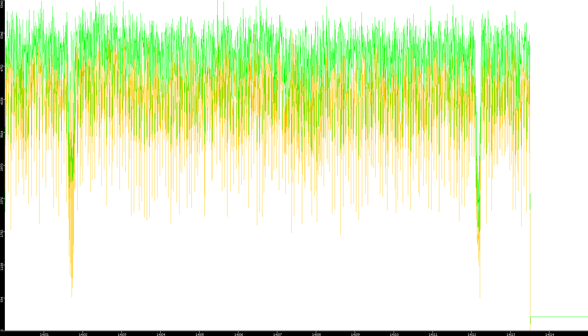
Task: Click the 14:12 tick label
Action: pyautogui.click(x=472, y=334)
